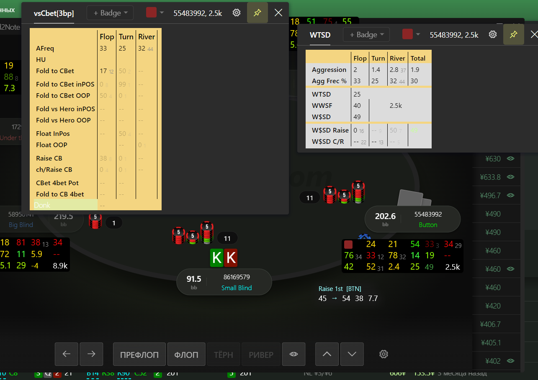Image resolution: width=538 pixels, height=380 pixels.
Task: Click 2.5k hands count in Button HUD
Action: (x=453, y=267)
